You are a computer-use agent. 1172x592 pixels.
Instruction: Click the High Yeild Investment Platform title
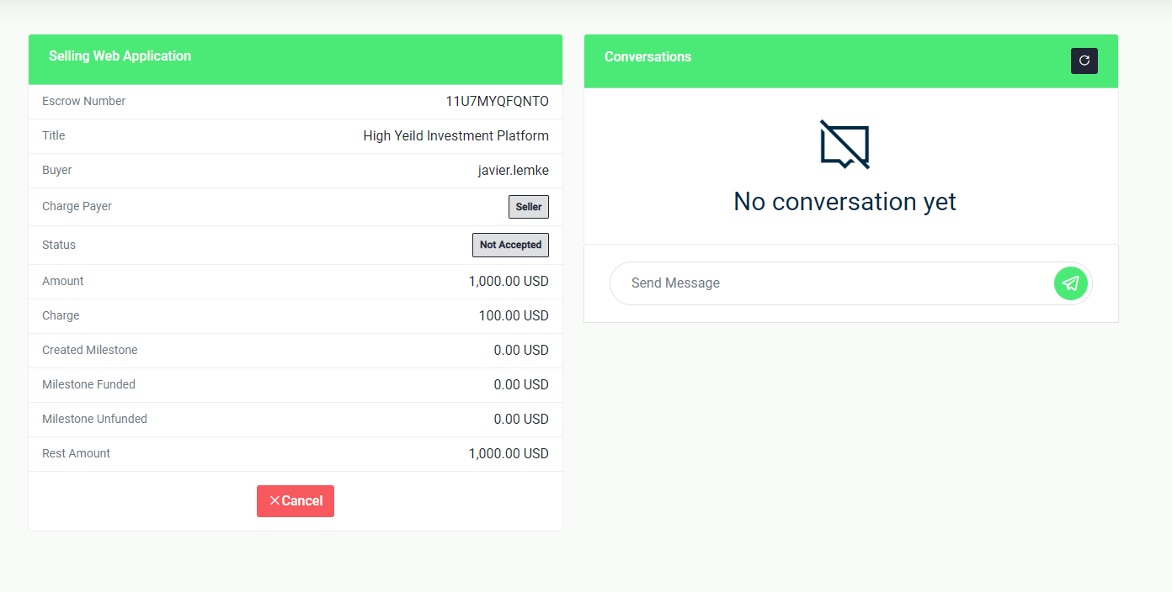coord(455,136)
